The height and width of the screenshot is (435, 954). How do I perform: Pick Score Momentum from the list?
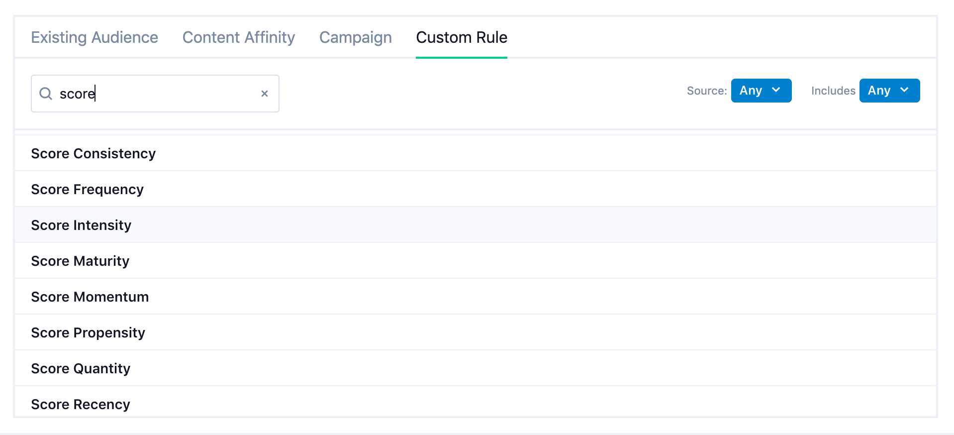pyautogui.click(x=476, y=297)
